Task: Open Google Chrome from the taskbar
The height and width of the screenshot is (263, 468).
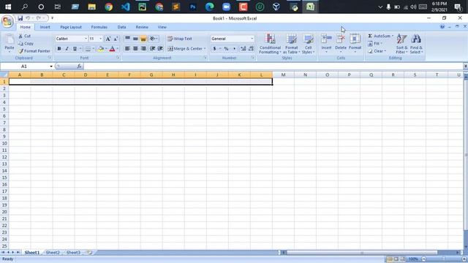Action: coord(109,7)
